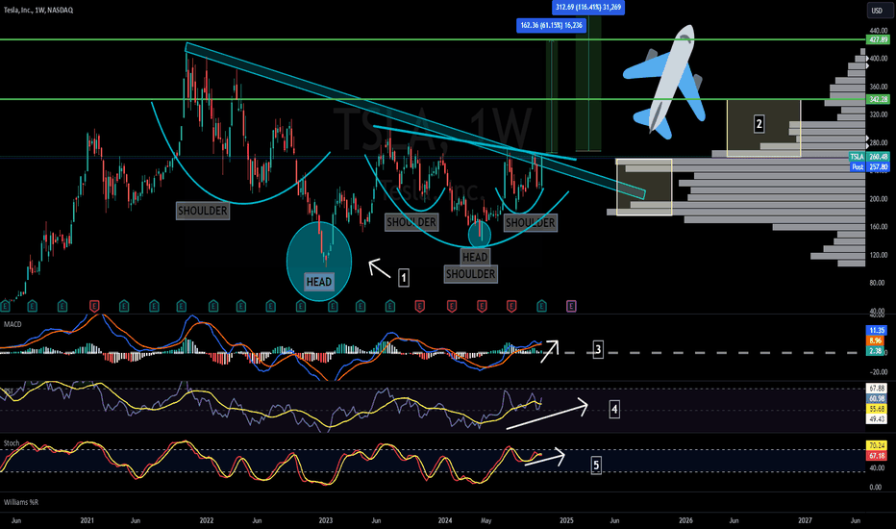Click the red 67.18 Stoch value label

877,456
